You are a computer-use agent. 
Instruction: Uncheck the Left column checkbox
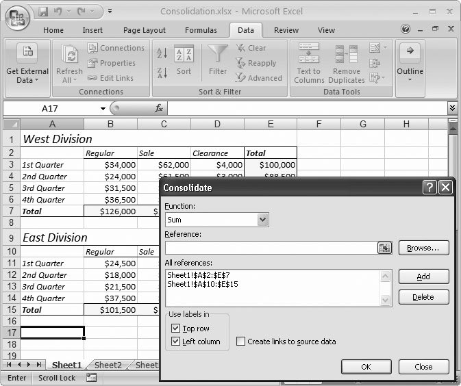[175, 342]
